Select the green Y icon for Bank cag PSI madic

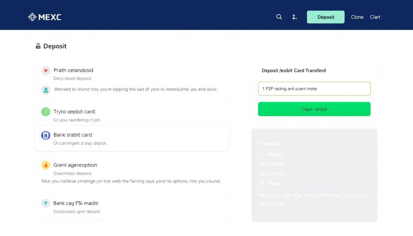[46, 203]
